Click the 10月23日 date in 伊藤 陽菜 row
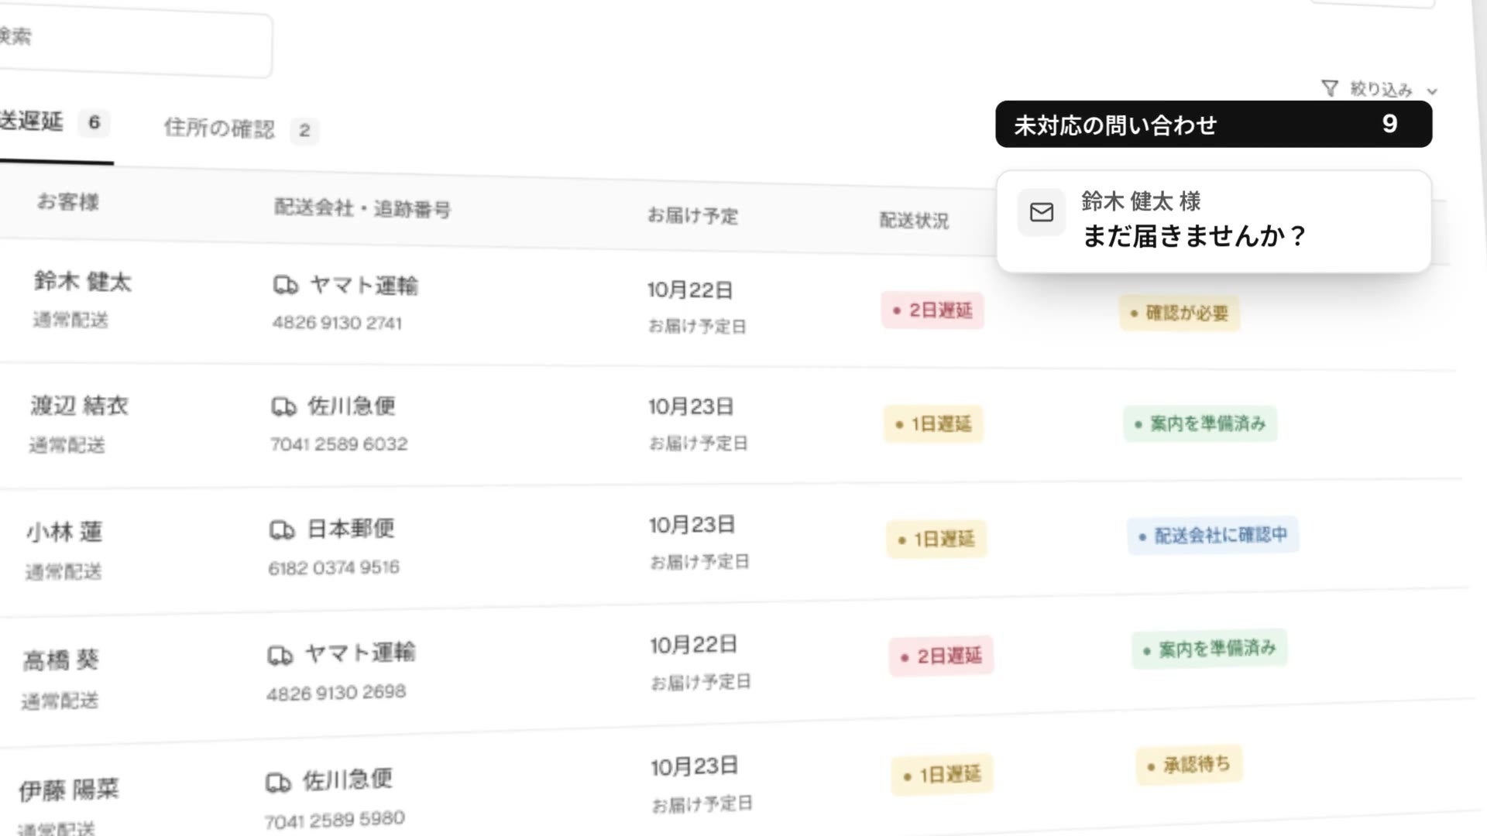The height and width of the screenshot is (836, 1487). pos(694,767)
